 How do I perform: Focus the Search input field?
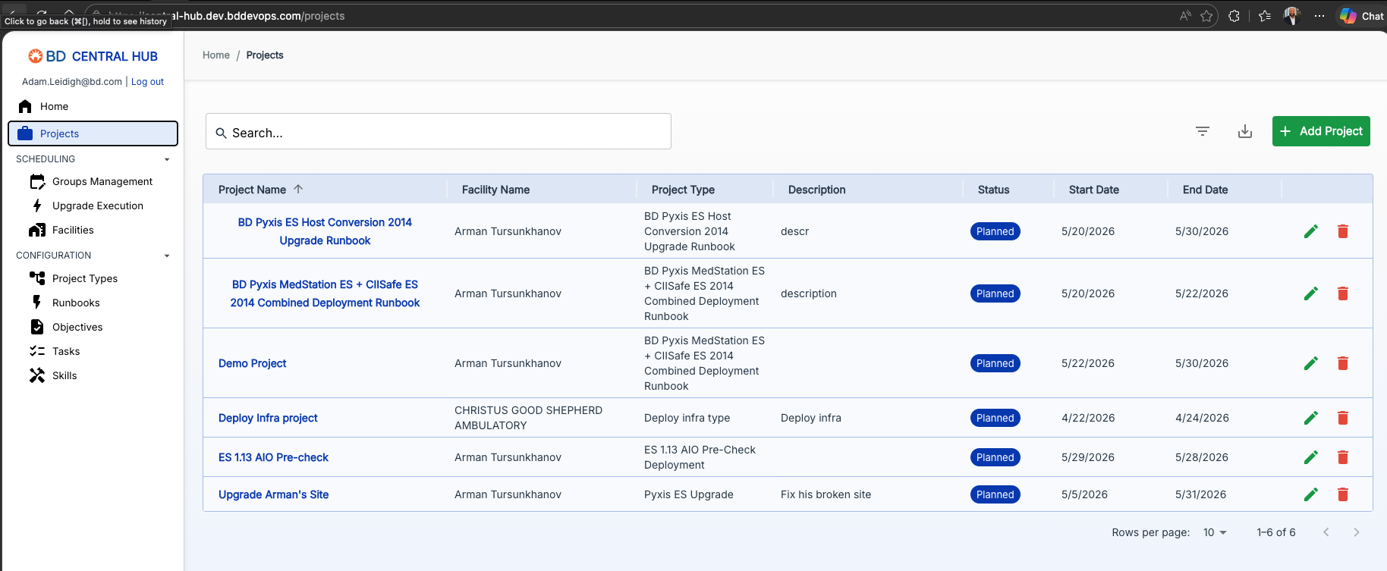439,132
